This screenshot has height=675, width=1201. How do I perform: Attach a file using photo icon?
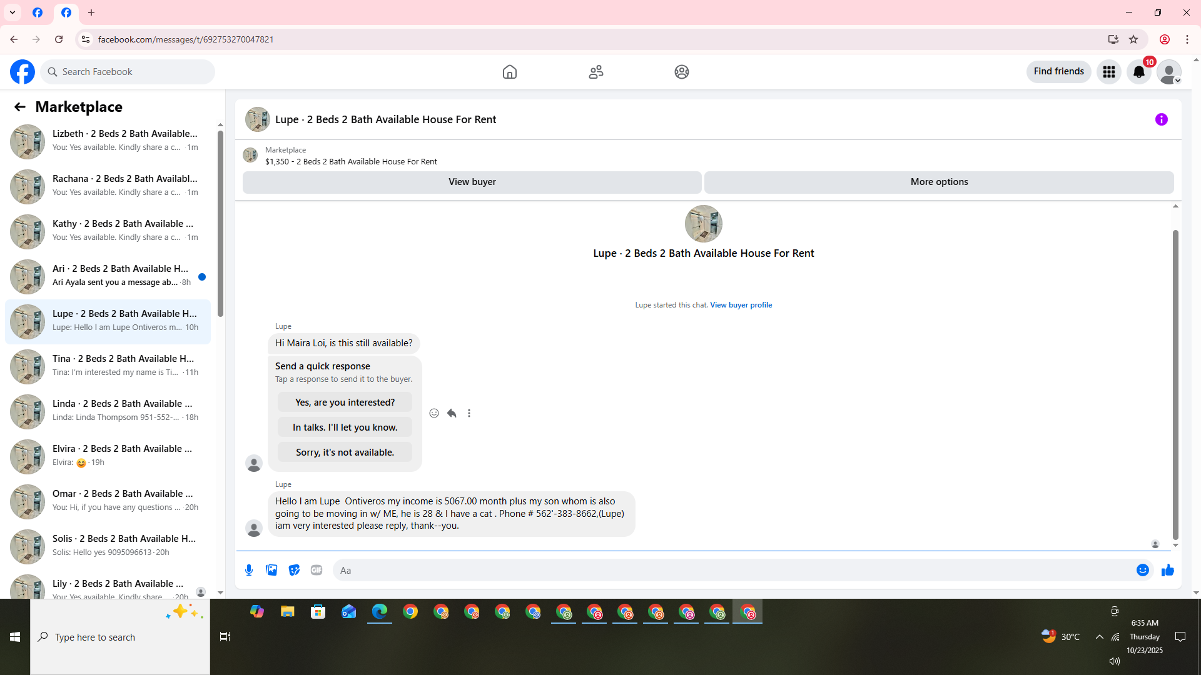[x=271, y=570]
